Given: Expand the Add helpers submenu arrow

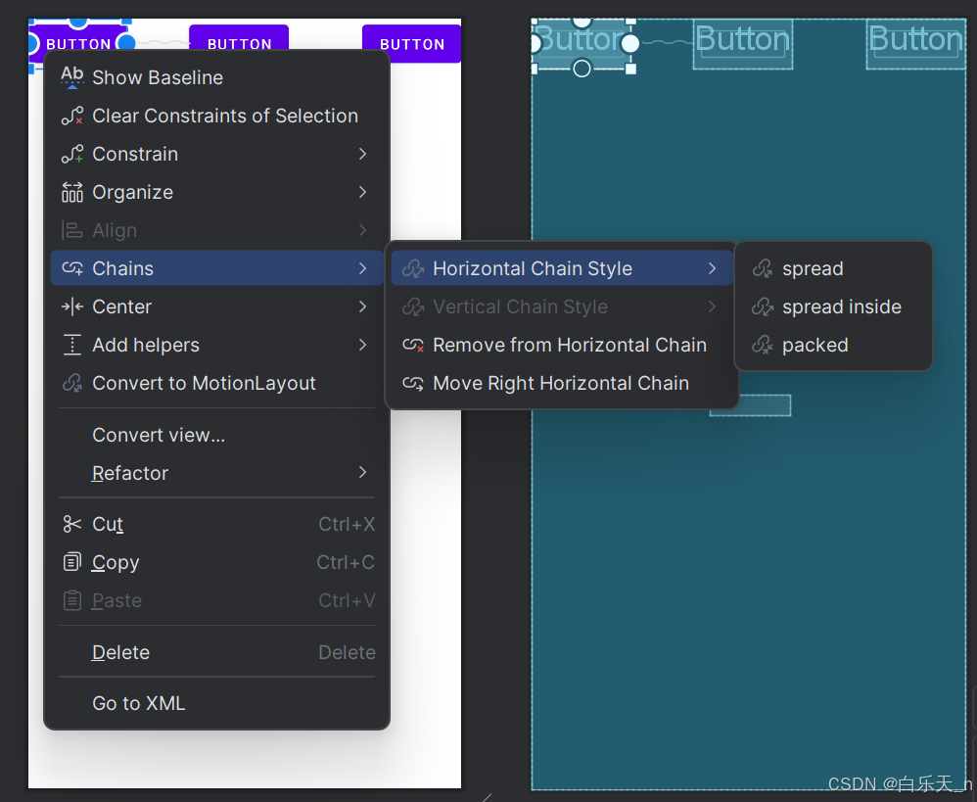Looking at the screenshot, I should pyautogui.click(x=362, y=345).
